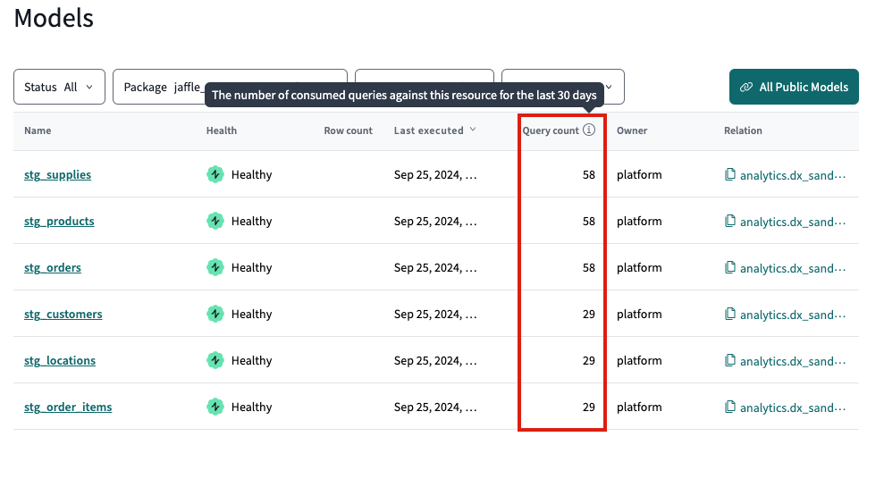Screen dimensions: 884x479
Task: Open the stg_order_items model link
Action: click(x=68, y=408)
